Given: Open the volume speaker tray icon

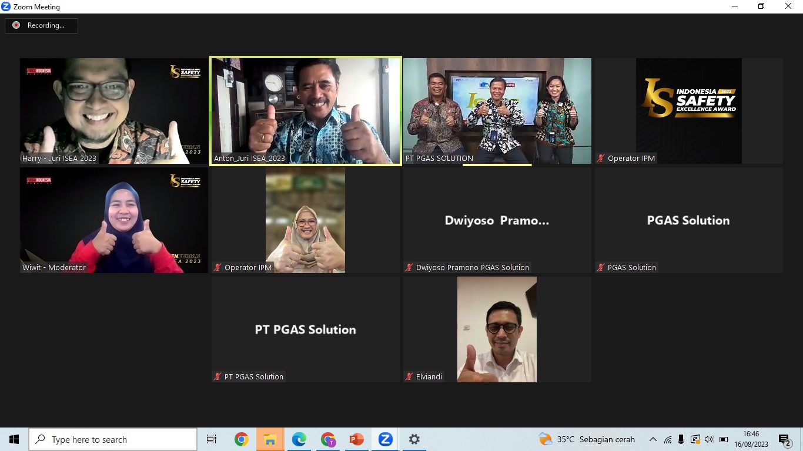Looking at the screenshot, I should coord(709,439).
